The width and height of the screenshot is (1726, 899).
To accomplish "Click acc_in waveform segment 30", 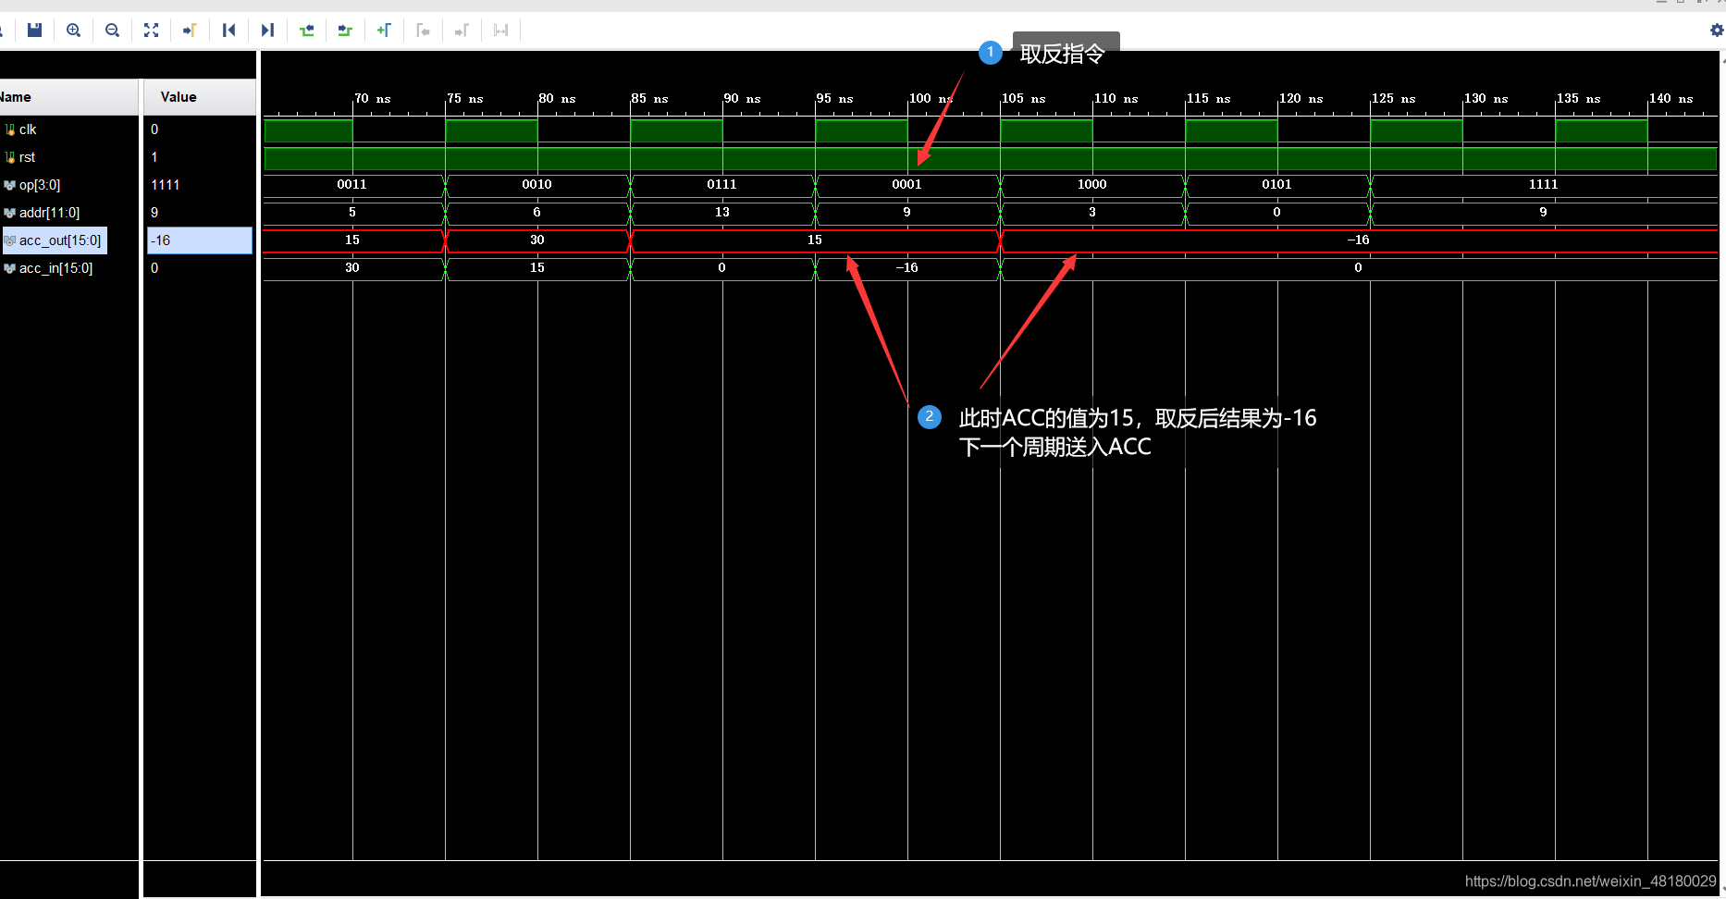I will pos(352,268).
